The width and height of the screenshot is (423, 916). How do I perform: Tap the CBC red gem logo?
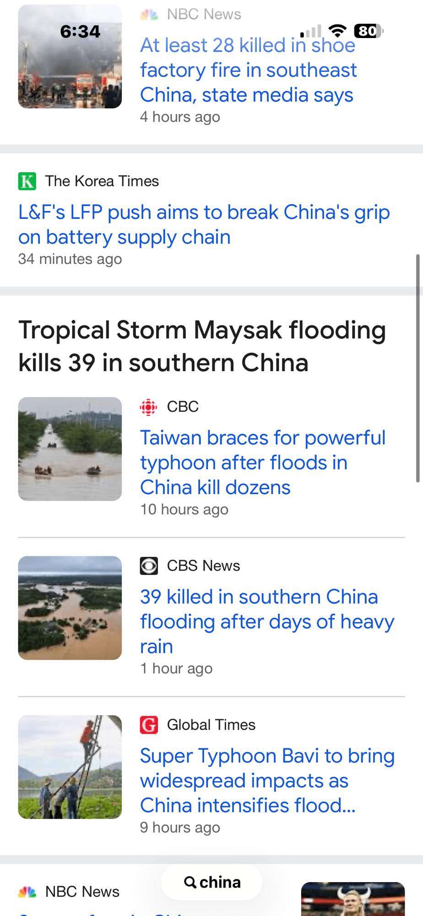click(x=148, y=407)
